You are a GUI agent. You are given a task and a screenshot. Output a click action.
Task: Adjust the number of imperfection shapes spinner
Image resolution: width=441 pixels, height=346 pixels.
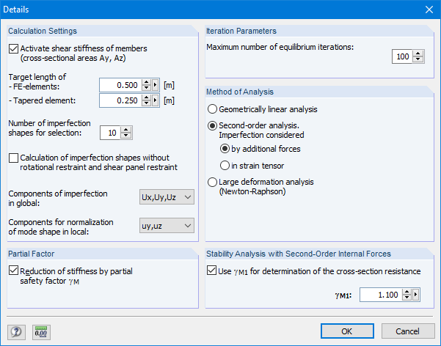tap(126, 133)
